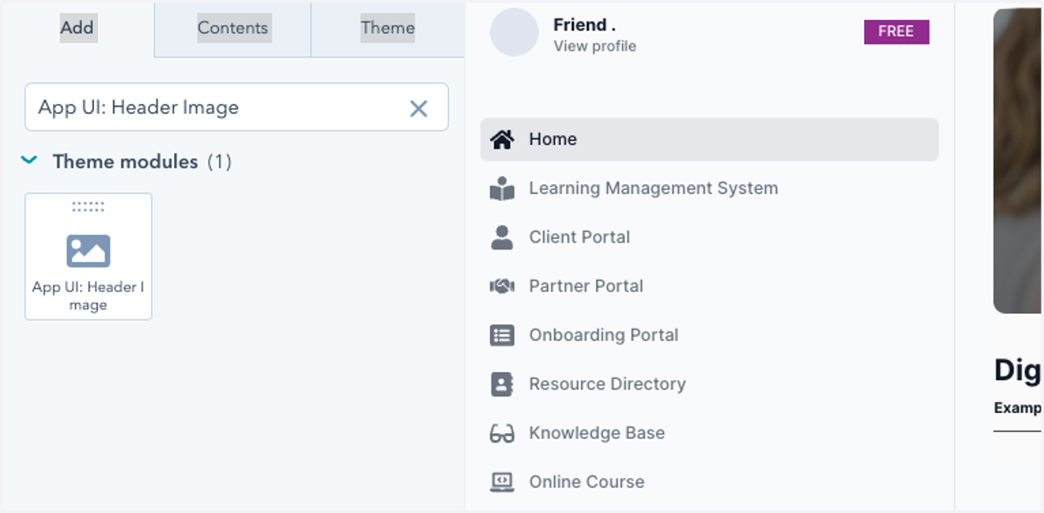The width and height of the screenshot is (1044, 513).
Task: Select Partner Portal in the menu
Action: tap(709, 286)
